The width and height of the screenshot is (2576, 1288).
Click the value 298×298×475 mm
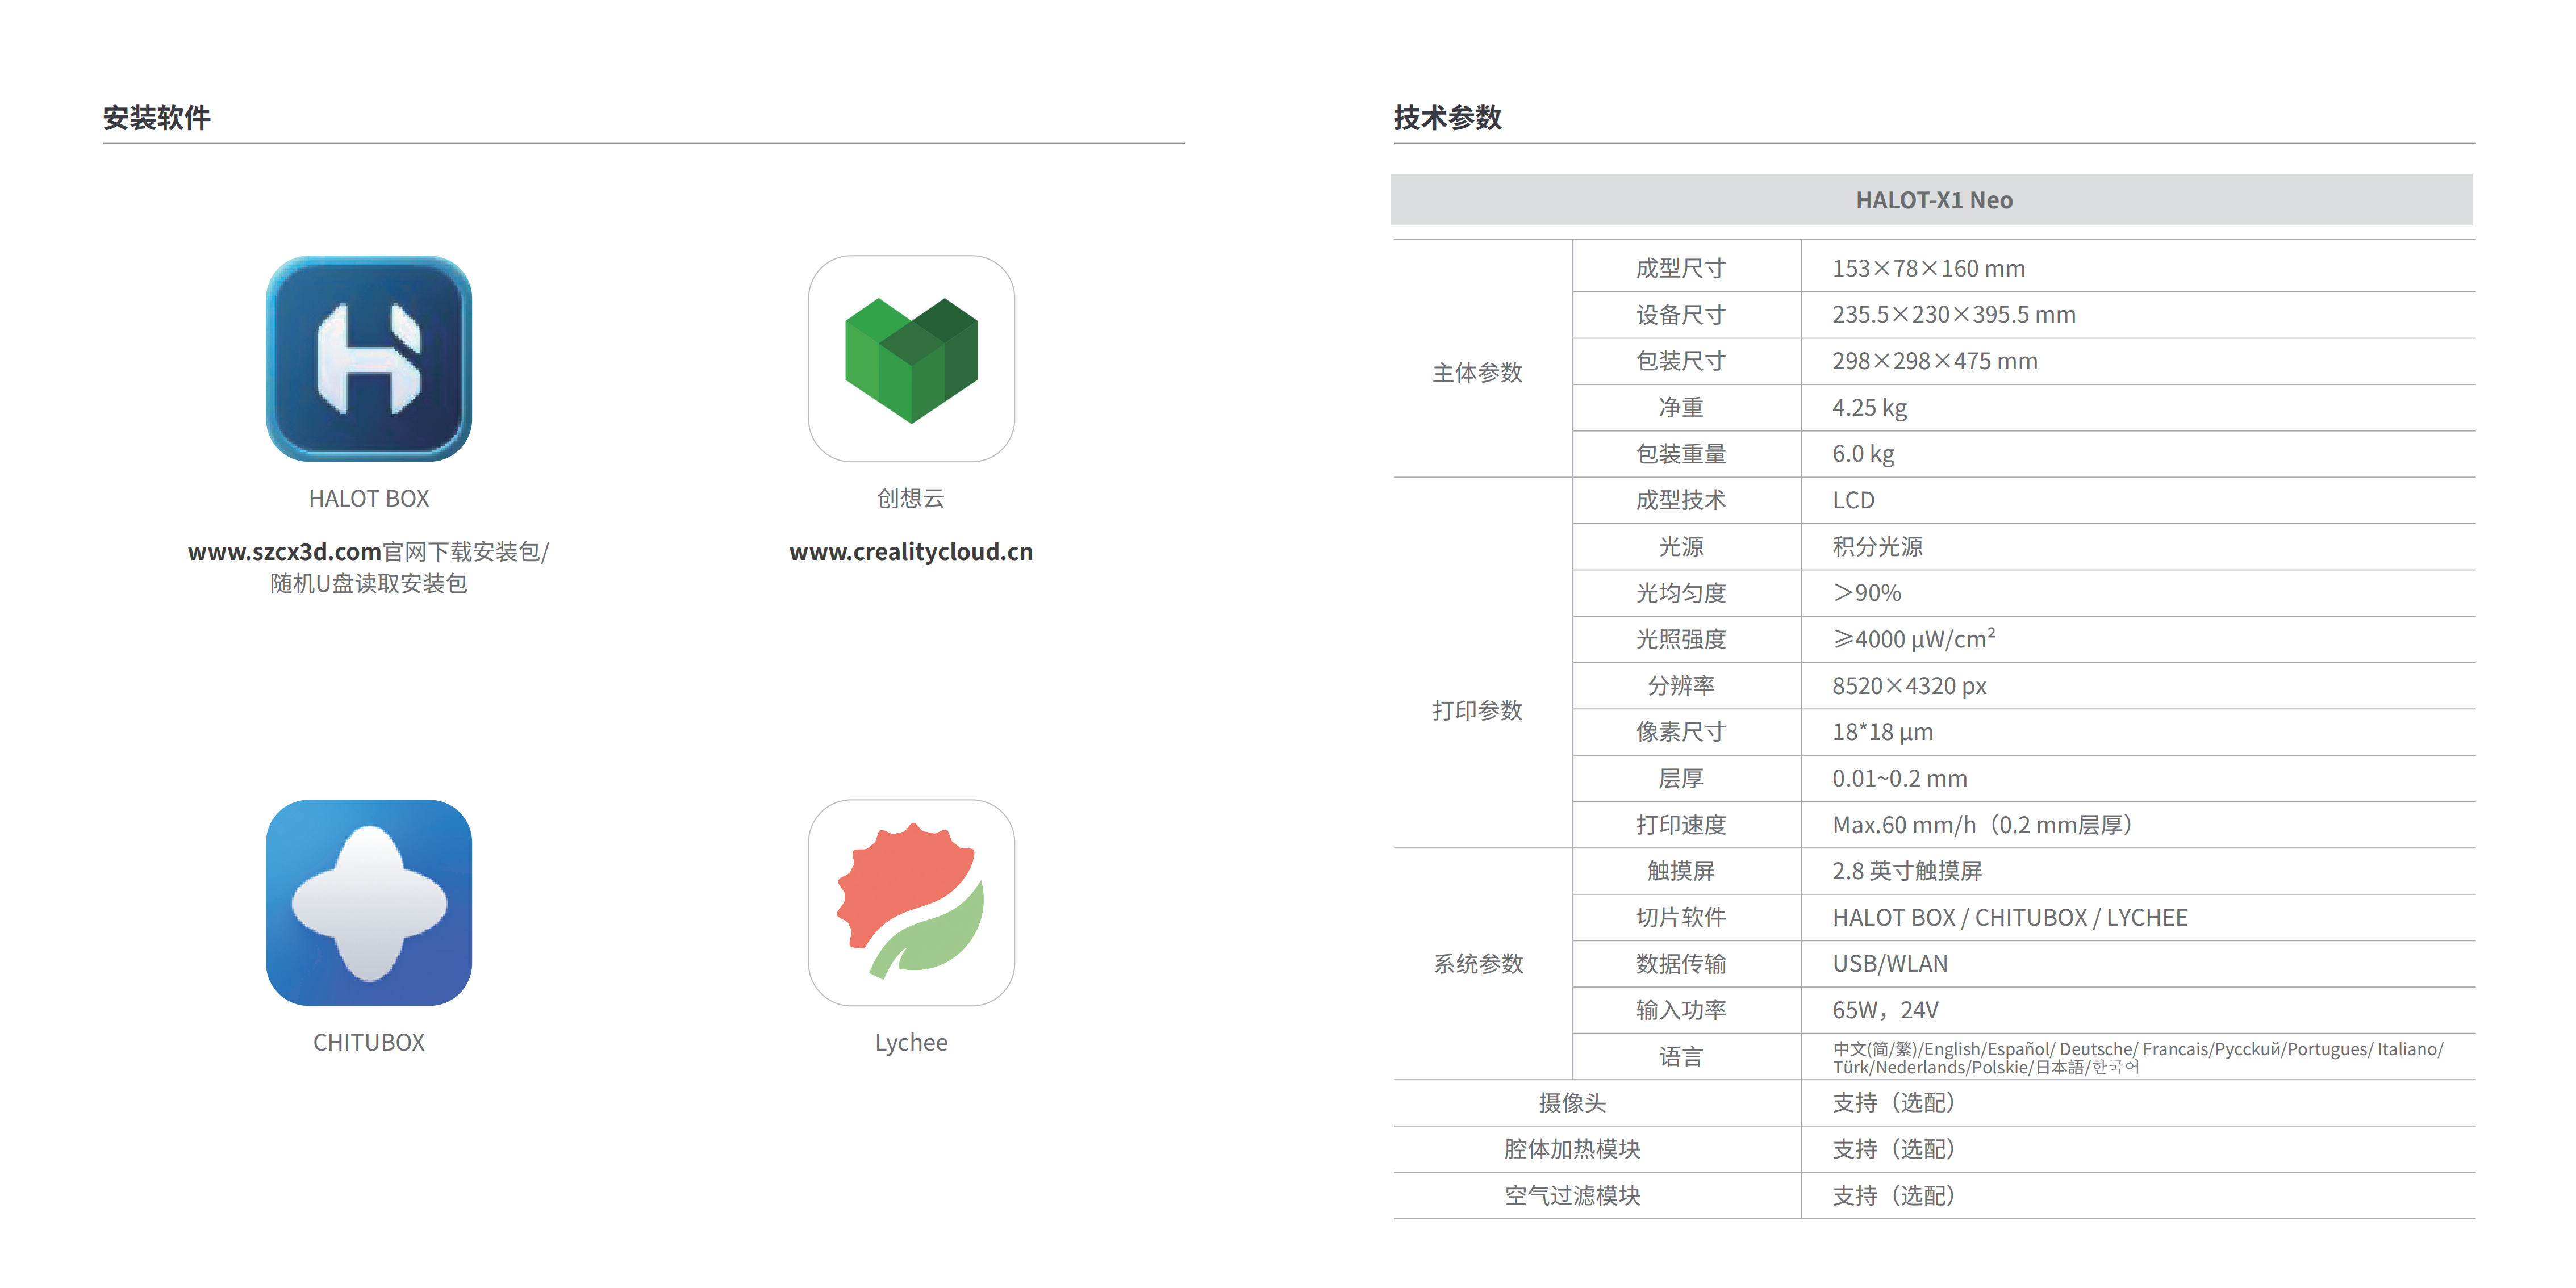click(x=1935, y=361)
